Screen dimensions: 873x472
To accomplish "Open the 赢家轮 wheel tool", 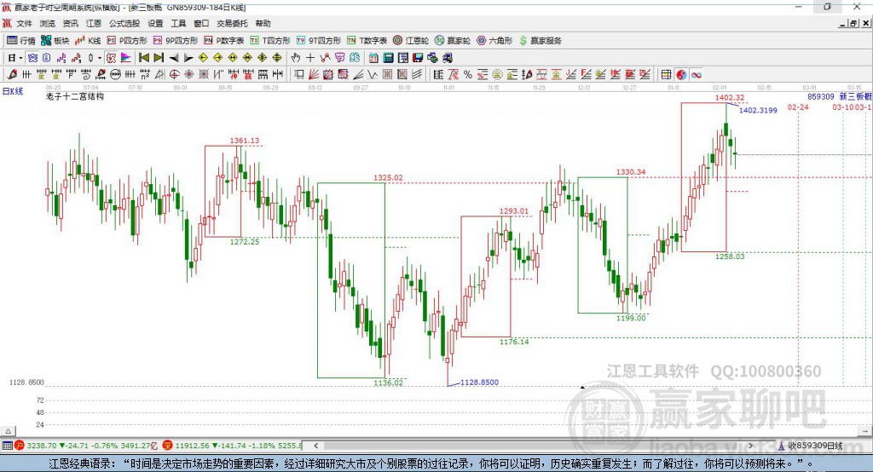I will pyautogui.click(x=453, y=41).
